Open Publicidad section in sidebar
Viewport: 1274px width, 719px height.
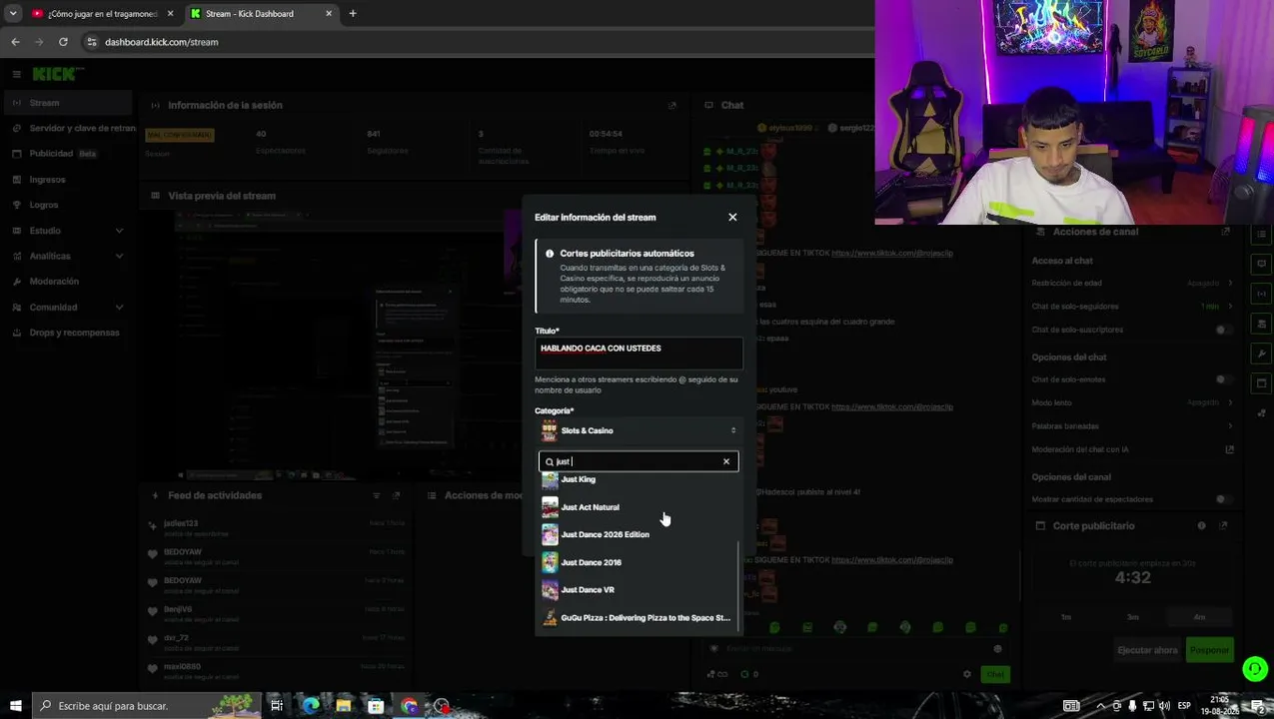coord(70,154)
